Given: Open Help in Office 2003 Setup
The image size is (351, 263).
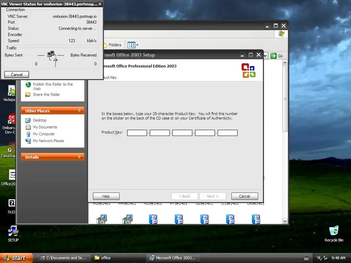Looking at the screenshot, I should [x=106, y=196].
